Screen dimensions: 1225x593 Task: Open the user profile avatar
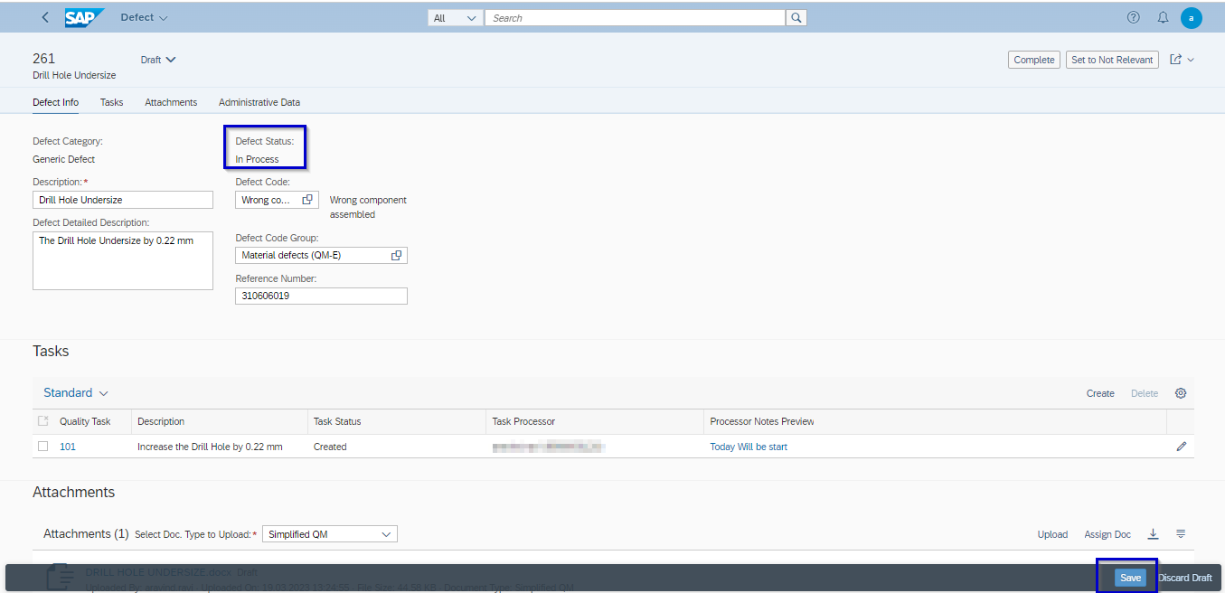1192,18
